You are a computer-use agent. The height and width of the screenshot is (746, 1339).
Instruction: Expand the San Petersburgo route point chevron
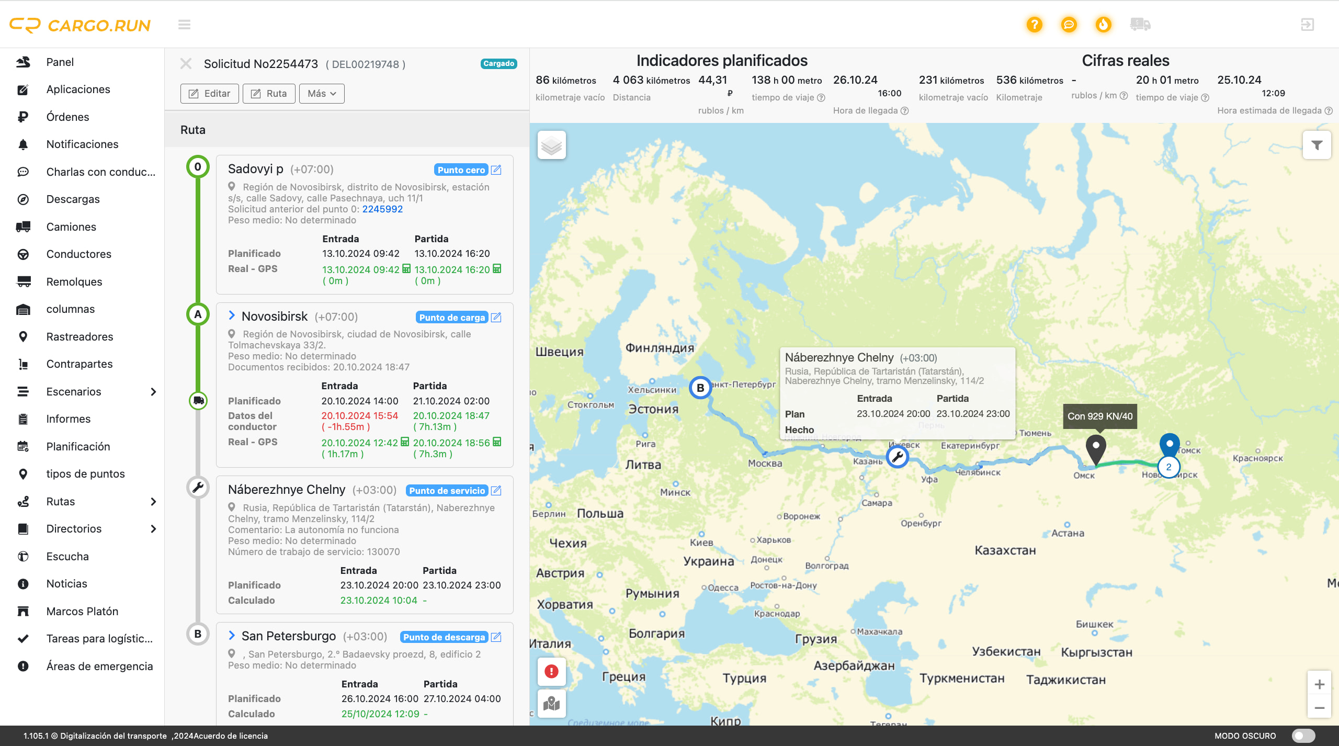point(232,636)
